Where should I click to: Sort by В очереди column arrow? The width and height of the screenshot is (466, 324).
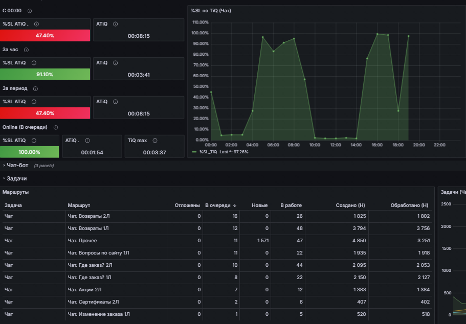click(x=235, y=205)
